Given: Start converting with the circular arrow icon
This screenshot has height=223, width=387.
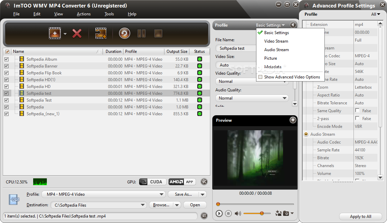Looking at the screenshot, I should [x=124, y=33].
